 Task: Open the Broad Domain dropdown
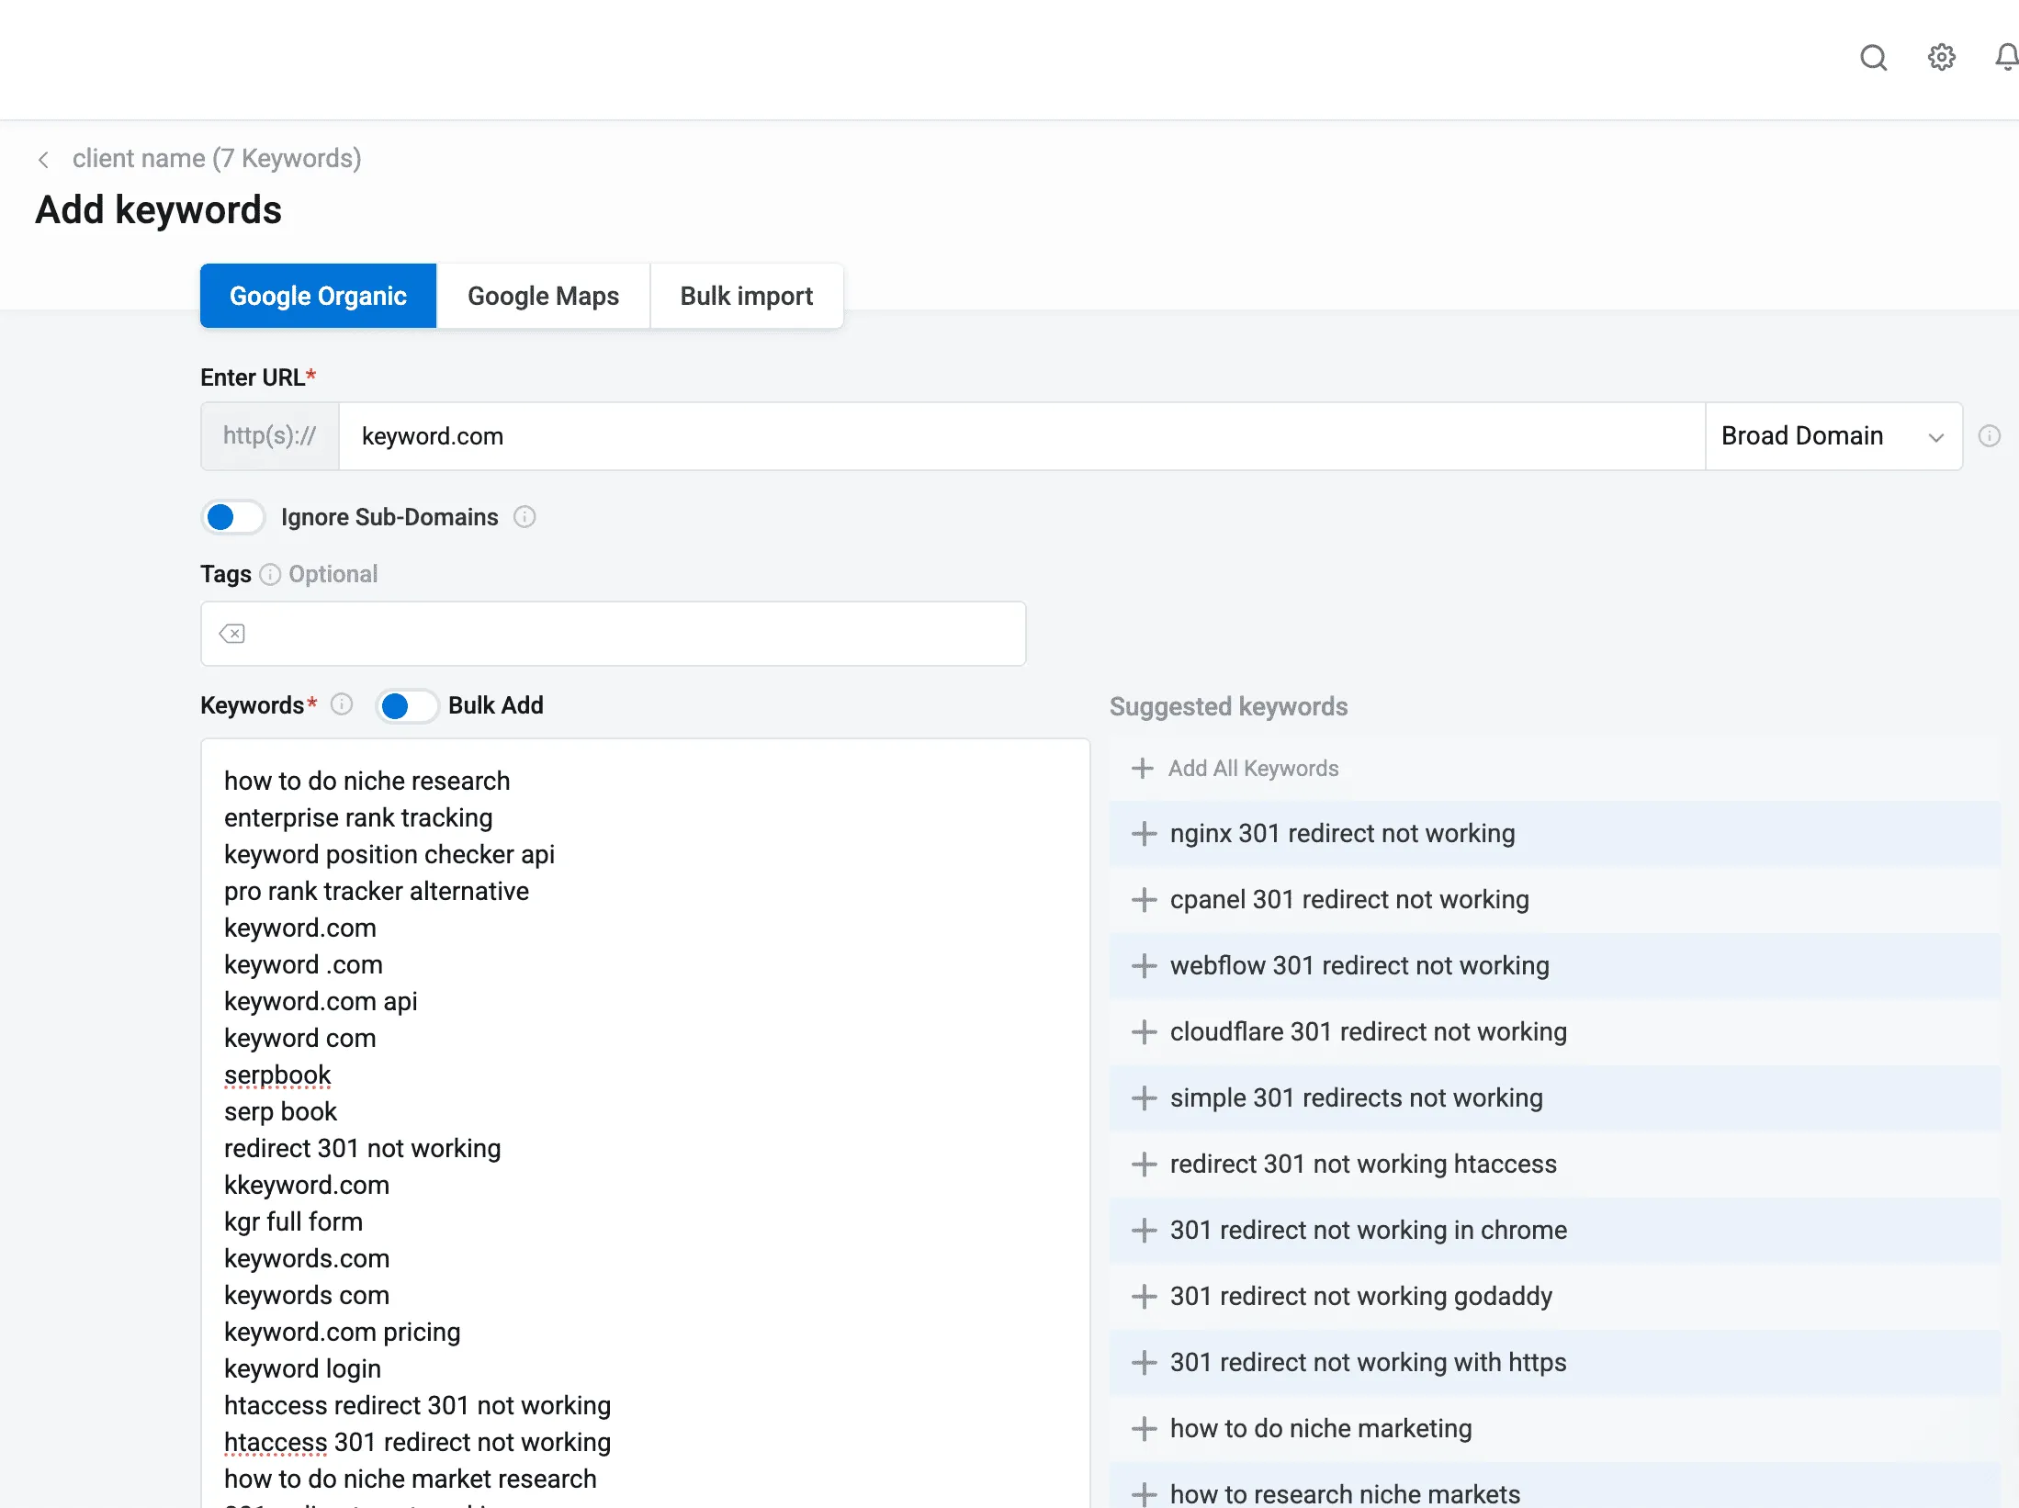click(x=1936, y=436)
